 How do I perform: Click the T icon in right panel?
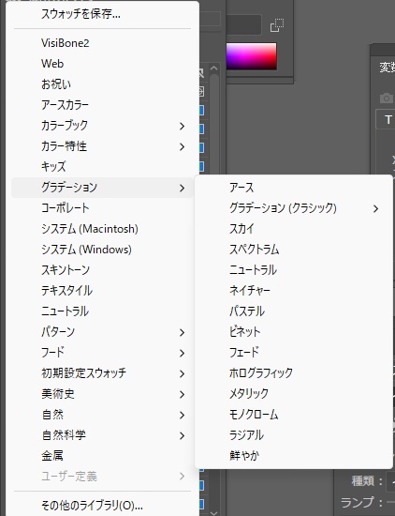click(x=388, y=119)
